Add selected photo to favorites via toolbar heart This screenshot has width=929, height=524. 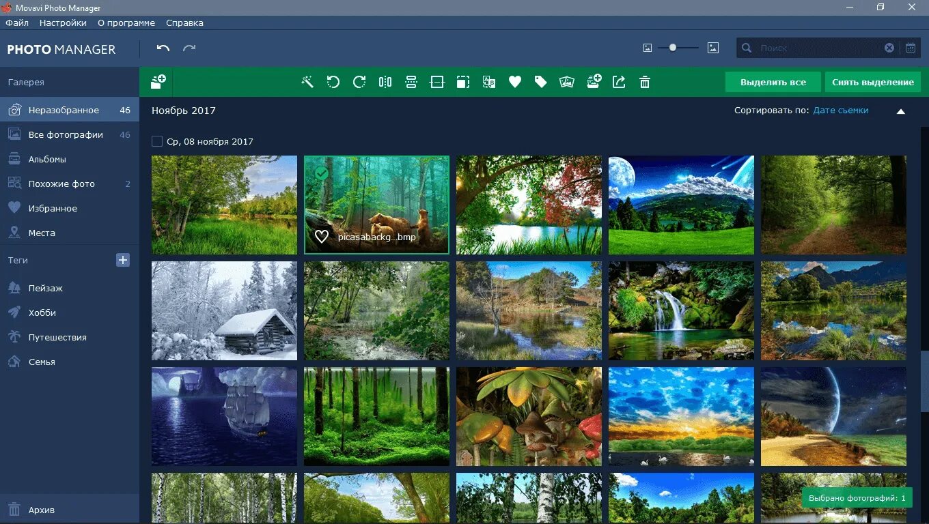click(515, 82)
